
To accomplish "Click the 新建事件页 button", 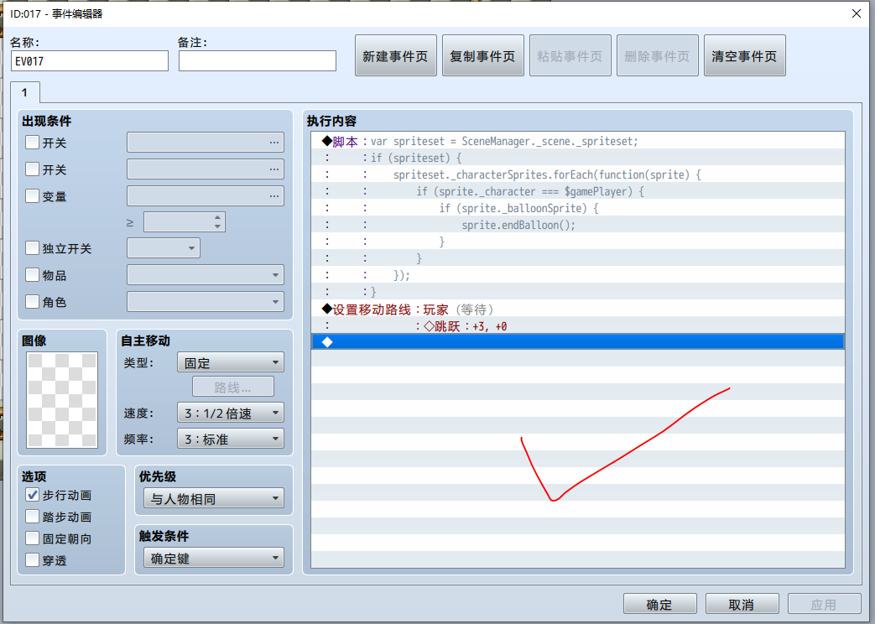I will tap(395, 55).
